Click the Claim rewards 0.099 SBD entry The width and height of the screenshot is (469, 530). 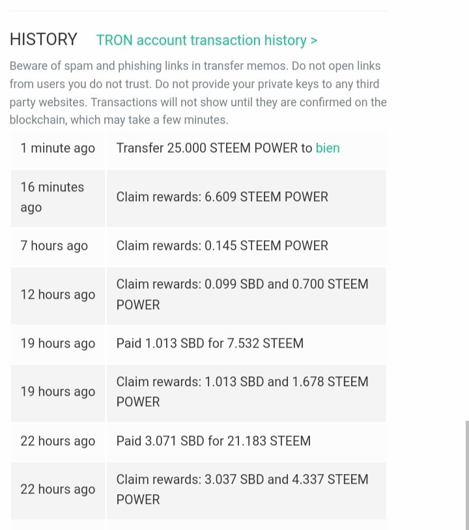click(242, 294)
